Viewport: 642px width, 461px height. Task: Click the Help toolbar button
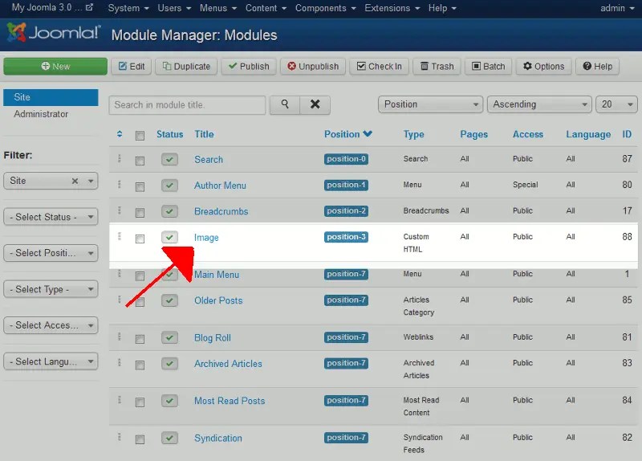(x=597, y=67)
